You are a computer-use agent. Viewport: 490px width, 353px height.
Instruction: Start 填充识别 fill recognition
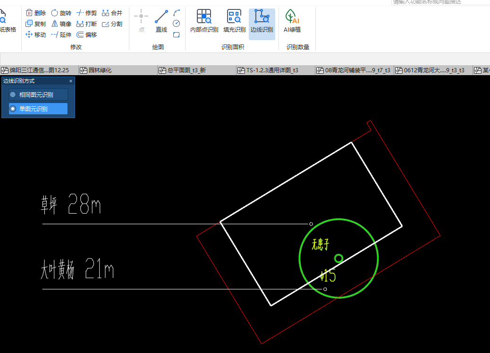pyautogui.click(x=234, y=22)
